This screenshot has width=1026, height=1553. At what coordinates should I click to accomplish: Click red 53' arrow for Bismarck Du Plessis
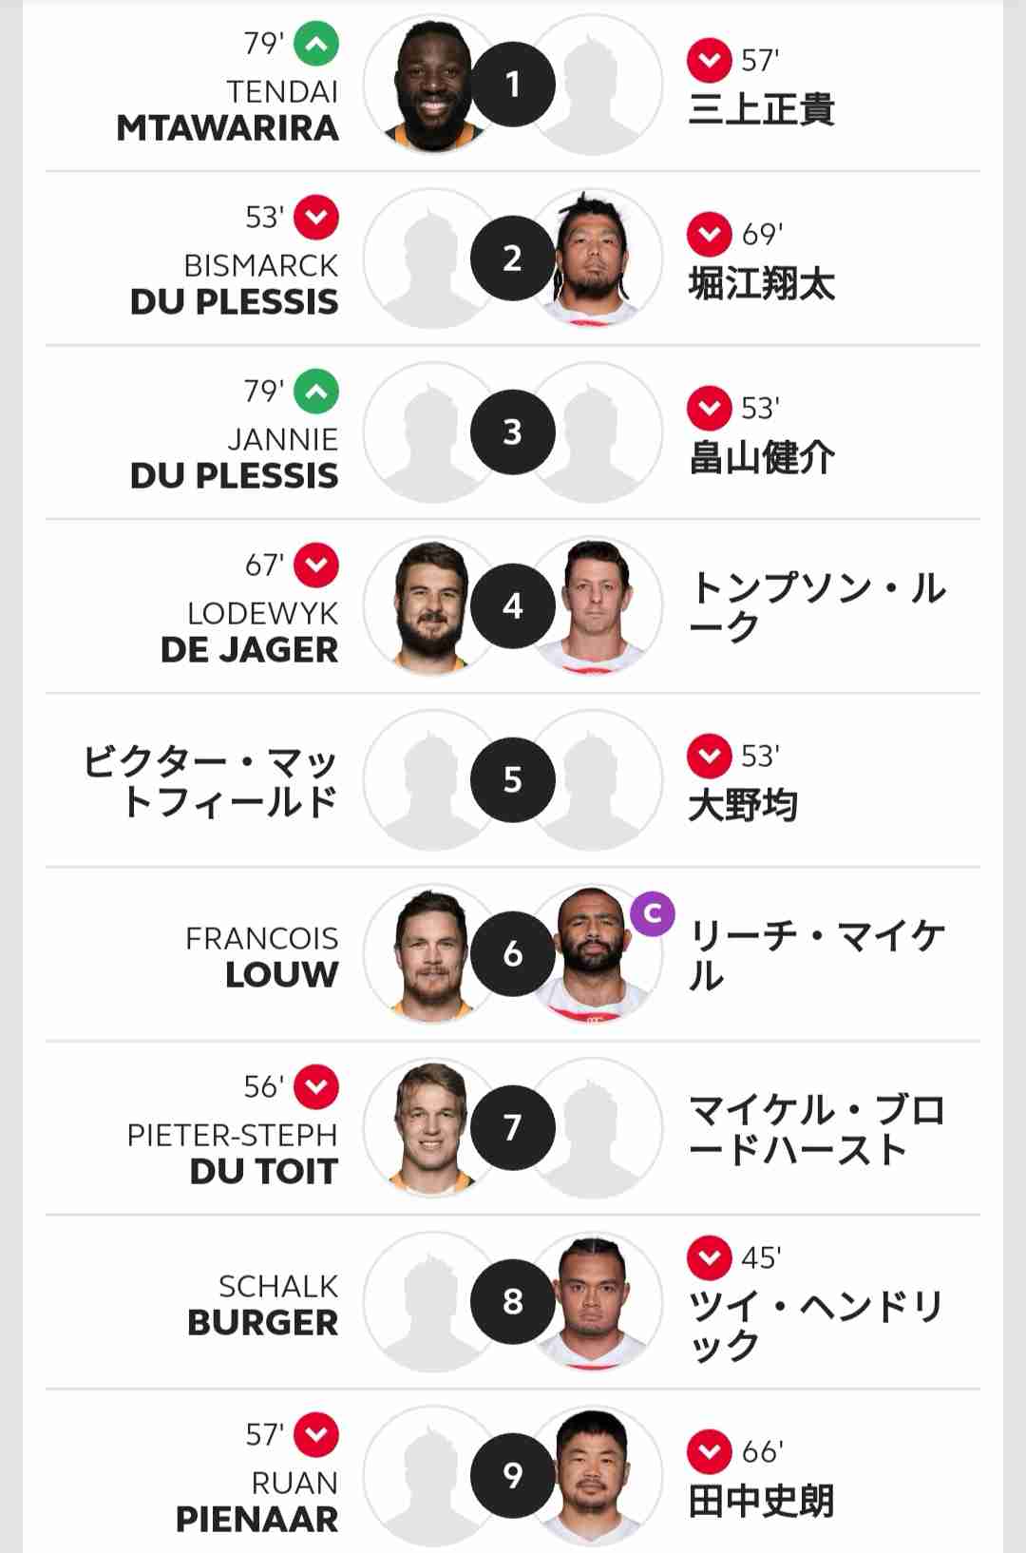point(316,218)
